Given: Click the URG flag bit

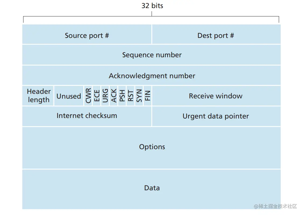Looking at the screenshot, I should (x=105, y=96).
